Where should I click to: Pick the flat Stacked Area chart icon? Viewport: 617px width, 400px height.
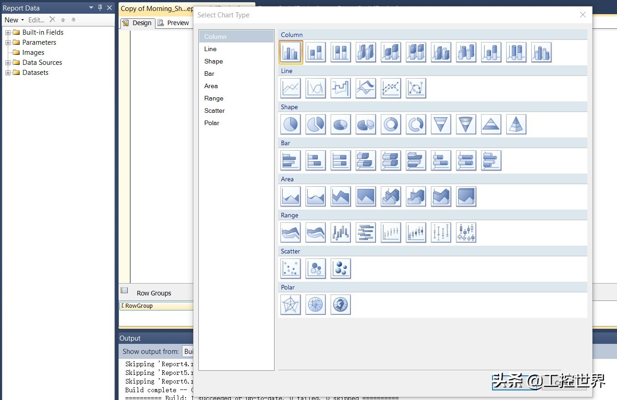(x=341, y=196)
